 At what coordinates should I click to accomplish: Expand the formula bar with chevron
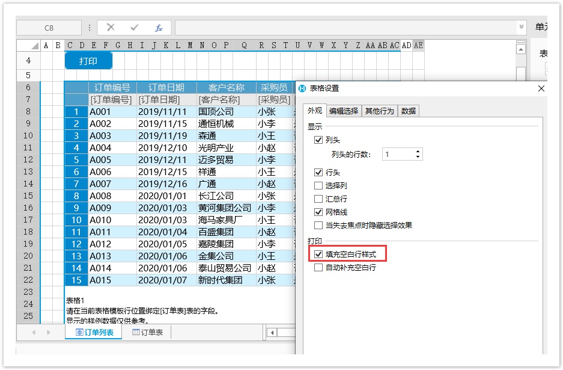(521, 28)
